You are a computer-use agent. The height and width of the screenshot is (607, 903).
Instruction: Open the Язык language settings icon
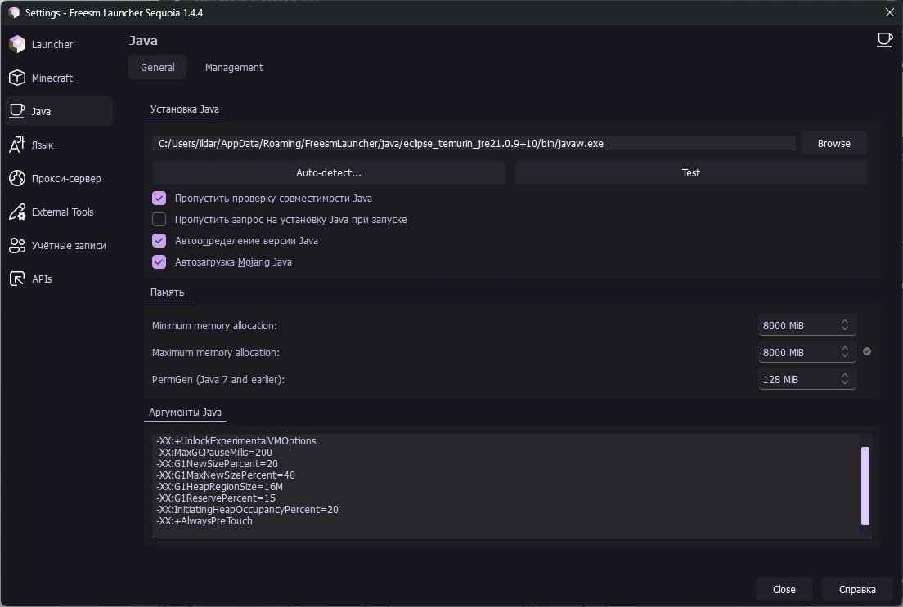17,145
